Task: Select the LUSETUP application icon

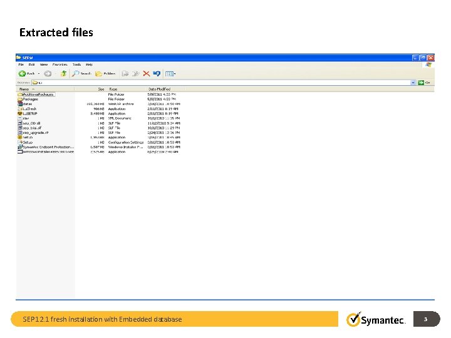Action: click(20, 113)
